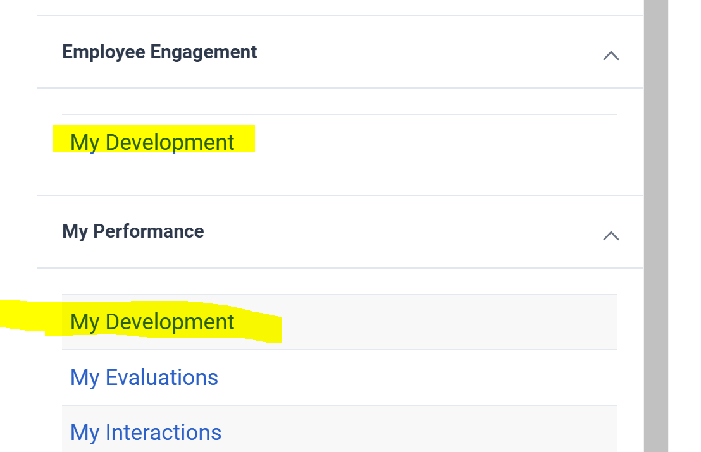
Task: Open the My Evaluations link
Action: tap(144, 377)
